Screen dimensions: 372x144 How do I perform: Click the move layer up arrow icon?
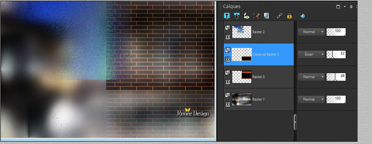(x=227, y=16)
